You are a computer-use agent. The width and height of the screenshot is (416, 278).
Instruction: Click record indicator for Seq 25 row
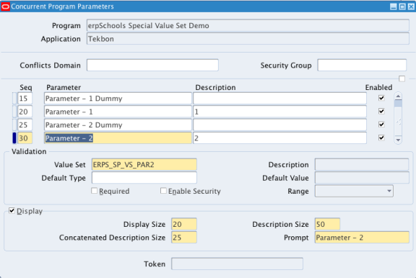pos(14,125)
